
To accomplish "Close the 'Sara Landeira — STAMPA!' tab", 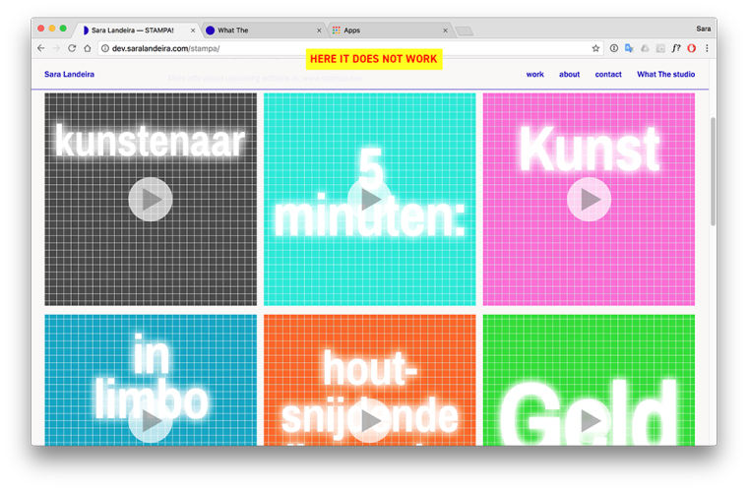I will (x=192, y=31).
